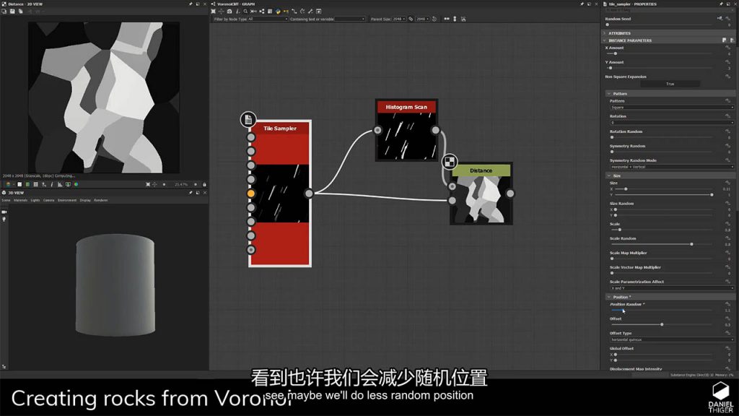Click the zoom search icon in graph toolbar
739x416 pixels.
[245, 12]
